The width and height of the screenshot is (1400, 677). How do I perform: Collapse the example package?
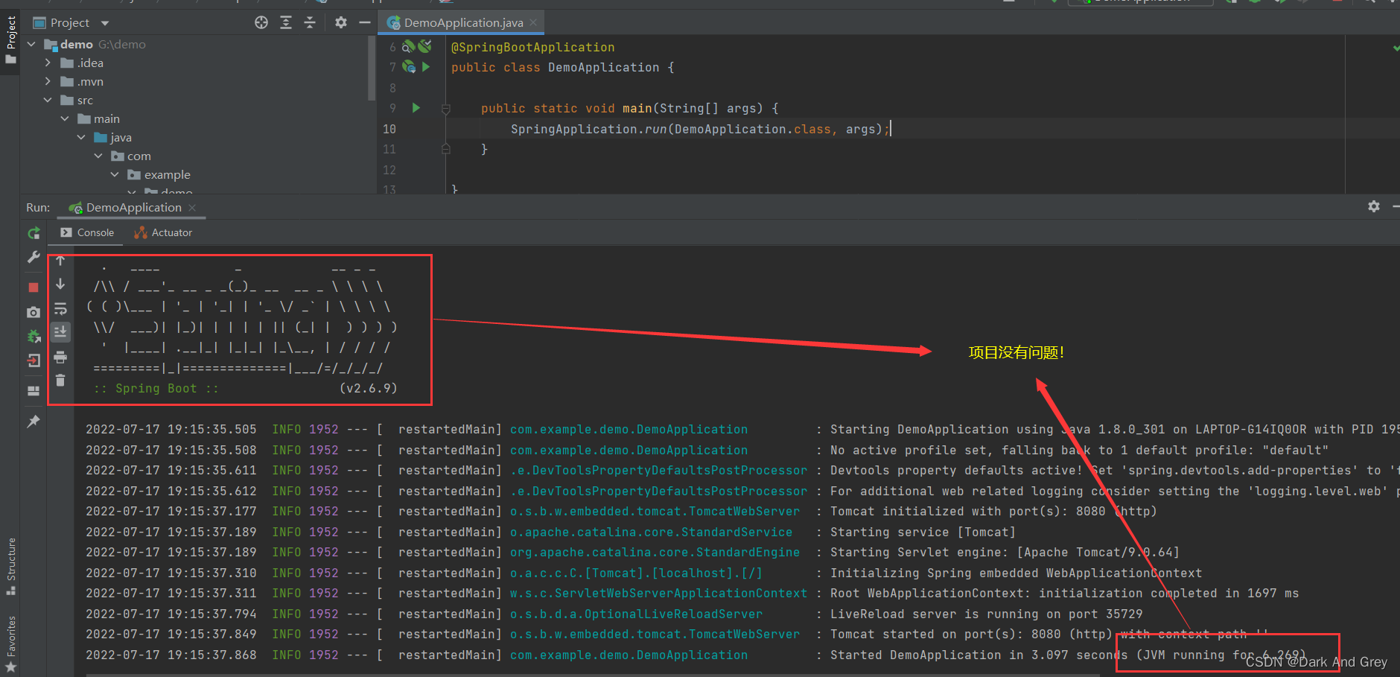115,174
